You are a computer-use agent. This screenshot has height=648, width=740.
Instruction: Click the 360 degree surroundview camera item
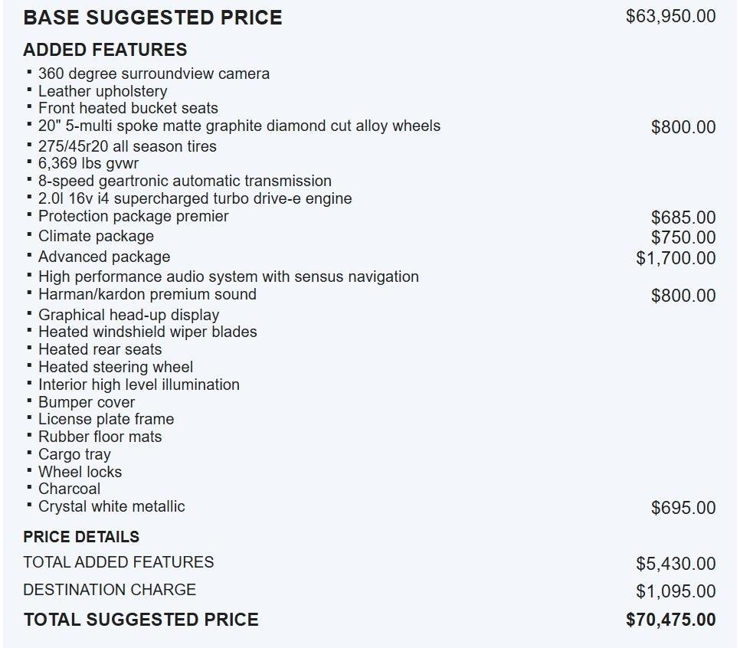pos(153,74)
